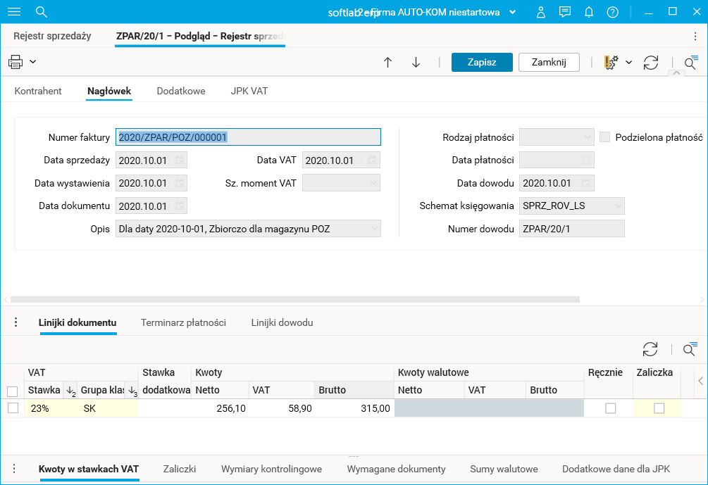Open calendar picker for Data dowodu
Image resolution: width=708 pixels, height=485 pixels.
[586, 183]
